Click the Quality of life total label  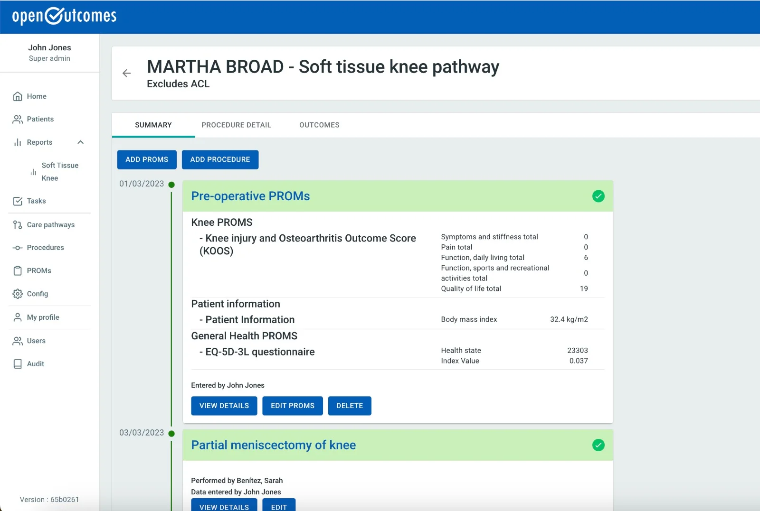(471, 288)
